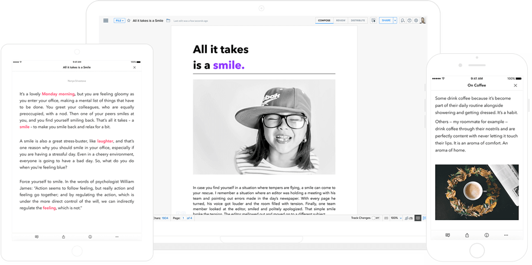Open the FILE dropdown menu
532x265 pixels.
(119, 20)
